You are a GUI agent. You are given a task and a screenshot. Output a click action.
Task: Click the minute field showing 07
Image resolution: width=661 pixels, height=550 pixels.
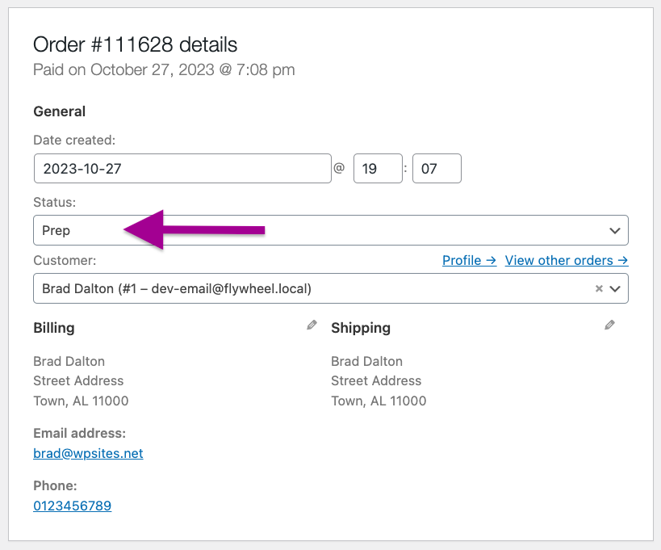[x=437, y=169]
